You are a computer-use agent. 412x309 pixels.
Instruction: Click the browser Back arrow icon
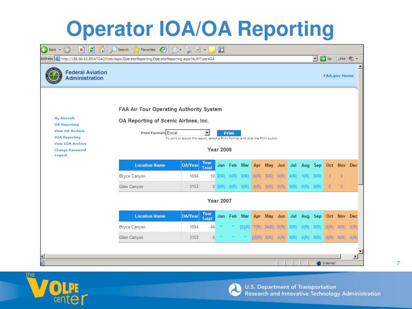click(44, 49)
